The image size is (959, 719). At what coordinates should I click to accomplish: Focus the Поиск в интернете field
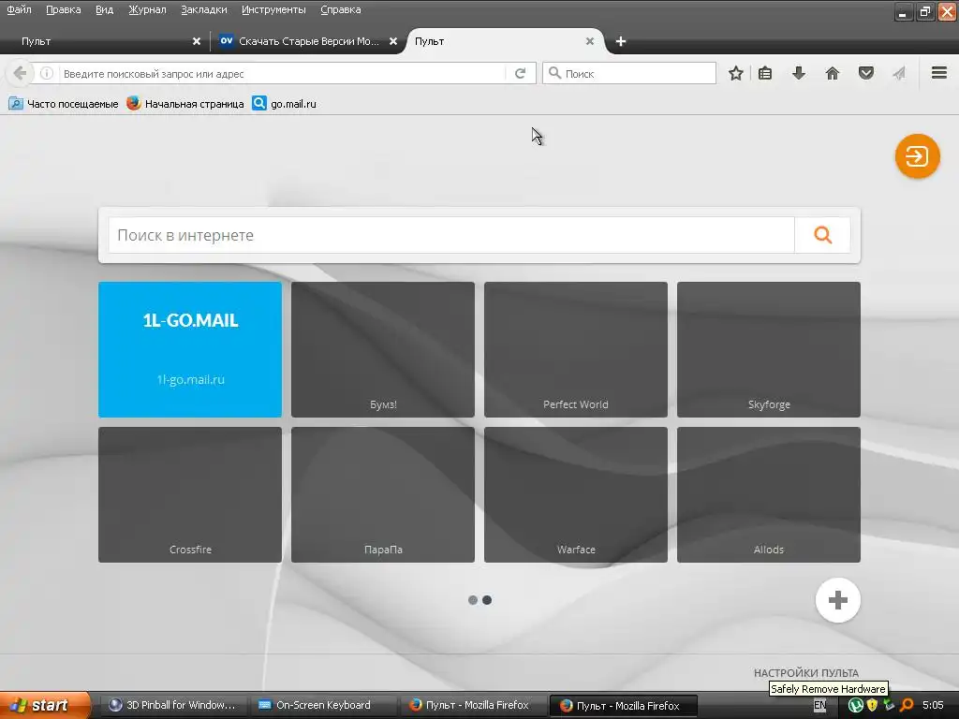451,235
